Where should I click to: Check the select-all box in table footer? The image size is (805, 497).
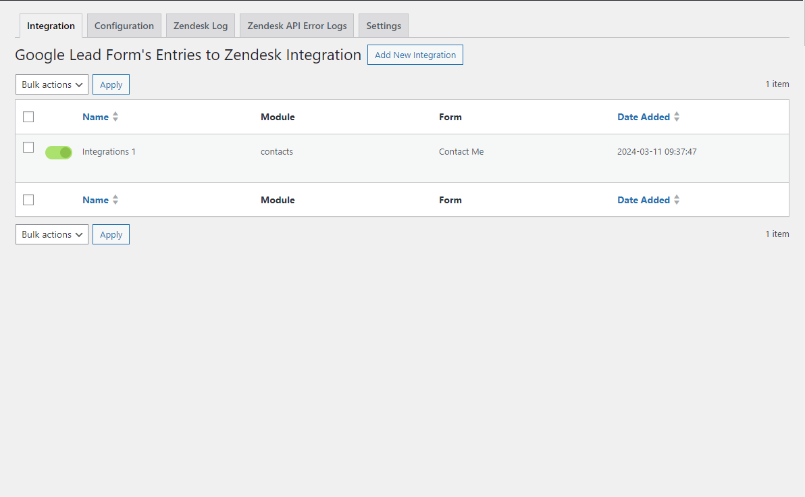[x=28, y=200]
